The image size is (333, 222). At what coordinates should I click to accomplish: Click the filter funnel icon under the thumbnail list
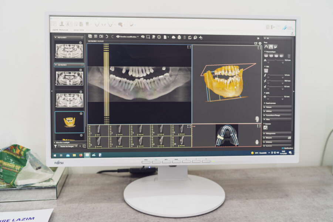[x=56, y=146]
